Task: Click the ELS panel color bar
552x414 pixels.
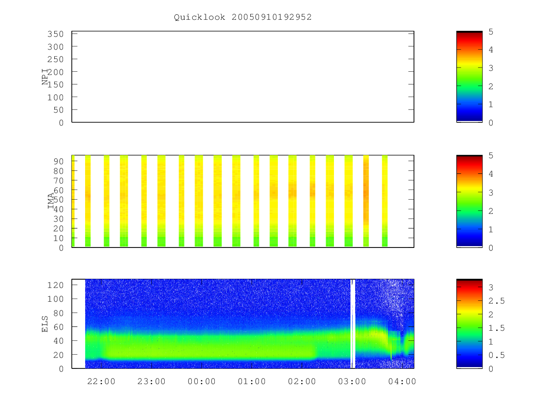Action: [x=469, y=324]
